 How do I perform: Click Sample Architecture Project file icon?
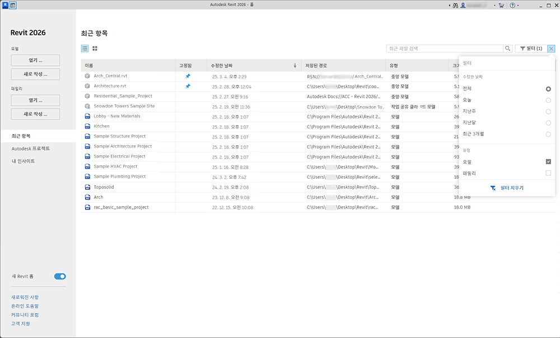pyautogui.click(x=87, y=146)
